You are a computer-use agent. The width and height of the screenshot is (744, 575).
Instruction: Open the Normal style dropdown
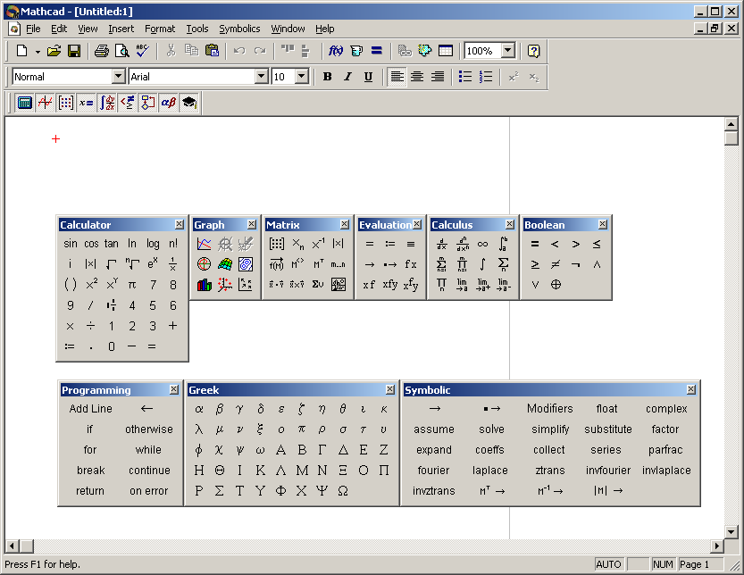[x=119, y=77]
